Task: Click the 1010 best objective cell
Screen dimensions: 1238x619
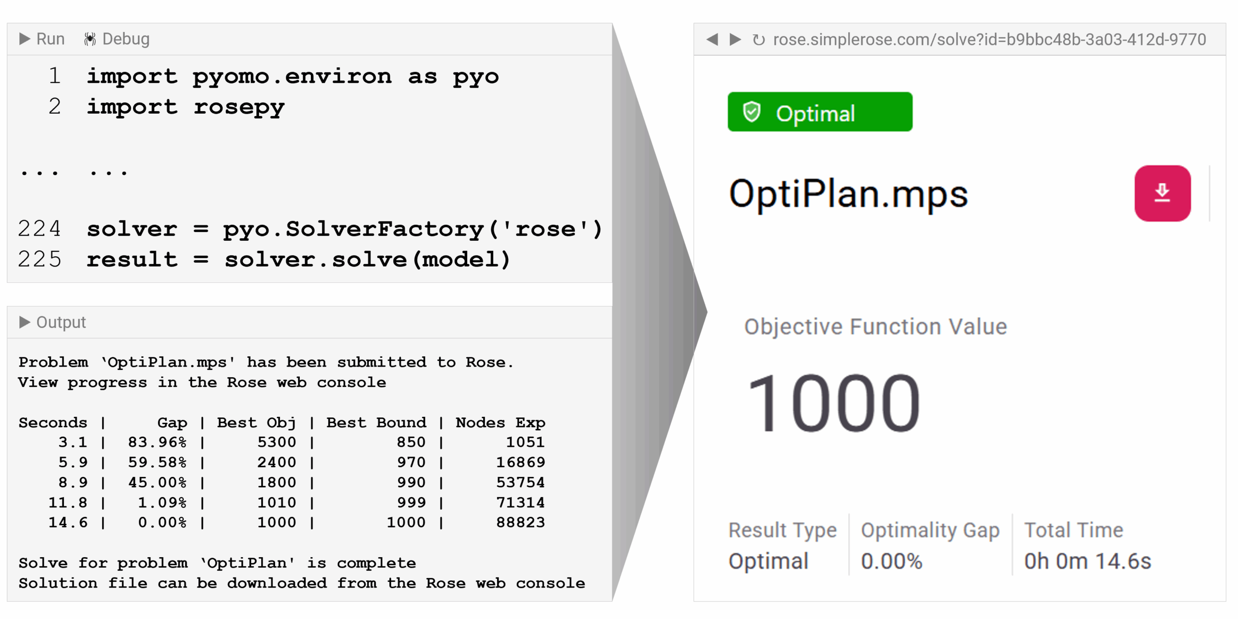Action: [277, 502]
